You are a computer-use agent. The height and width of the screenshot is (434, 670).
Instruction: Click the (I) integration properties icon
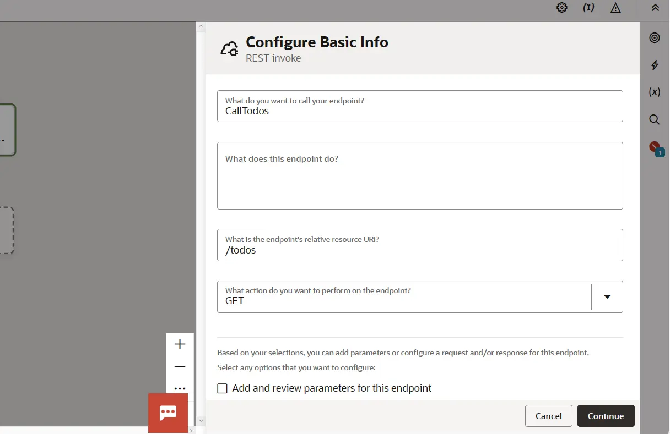[x=588, y=8]
